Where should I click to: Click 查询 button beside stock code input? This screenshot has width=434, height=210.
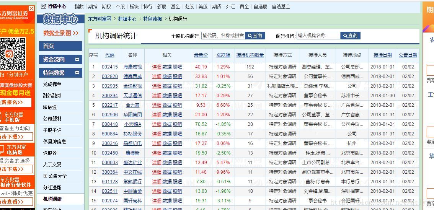click(255, 36)
